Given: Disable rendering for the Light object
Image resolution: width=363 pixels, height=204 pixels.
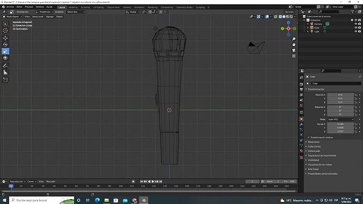Looking at the screenshot, I should click(359, 31).
